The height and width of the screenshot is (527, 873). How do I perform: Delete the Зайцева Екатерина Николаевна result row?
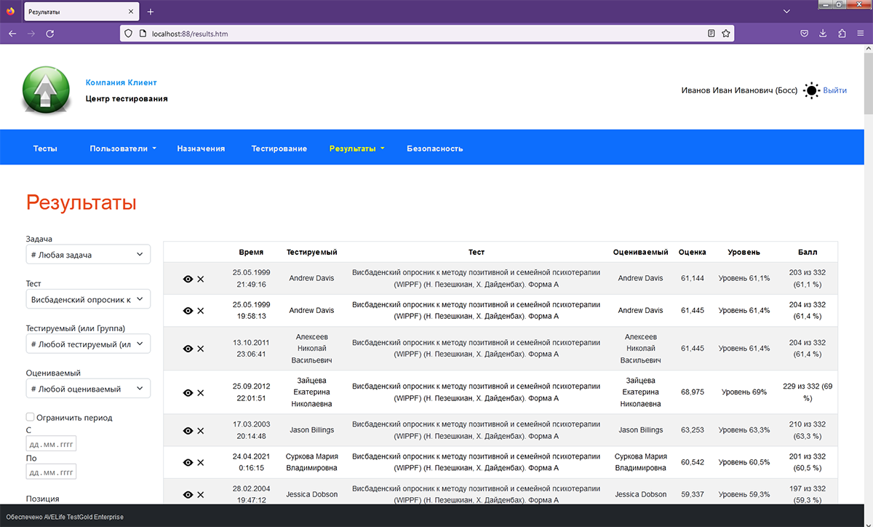[x=201, y=393]
